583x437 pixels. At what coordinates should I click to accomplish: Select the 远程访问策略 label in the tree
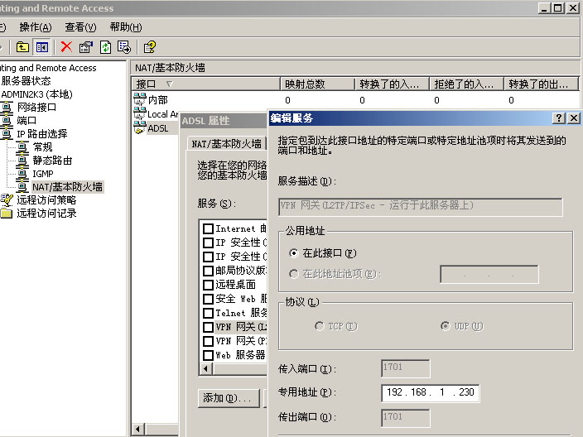point(46,200)
